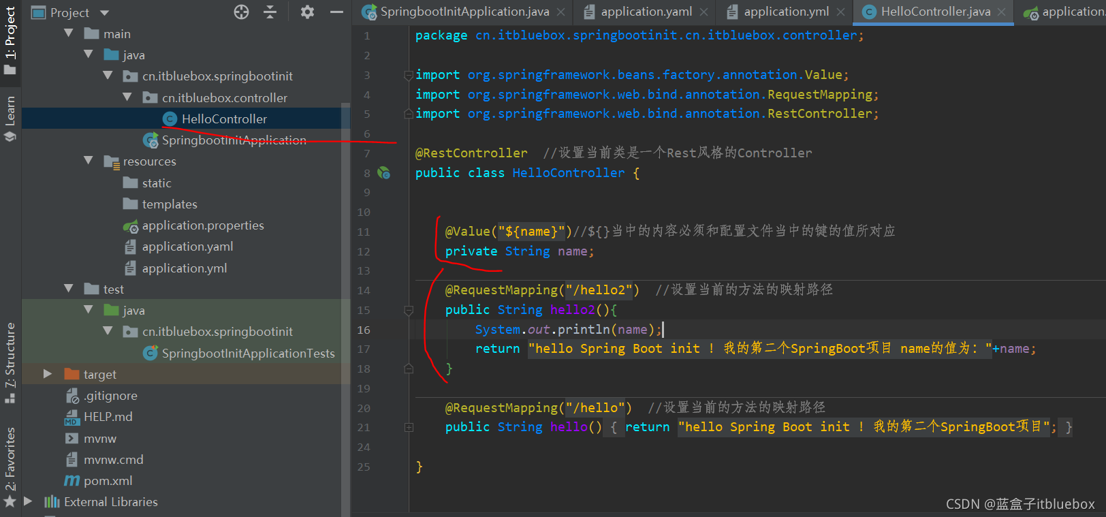Click the locate/select opened file target icon
The width and height of the screenshot is (1106, 517).
click(x=241, y=12)
